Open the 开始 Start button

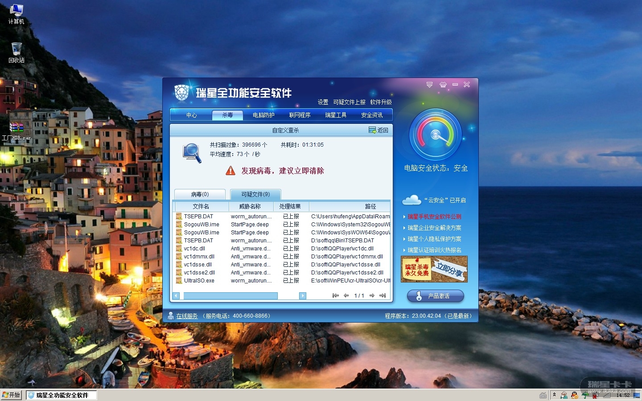click(11, 395)
